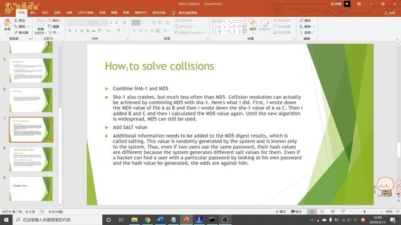Switch to the Design ribbon tab
The width and height of the screenshot is (401, 225).
pos(45,12)
